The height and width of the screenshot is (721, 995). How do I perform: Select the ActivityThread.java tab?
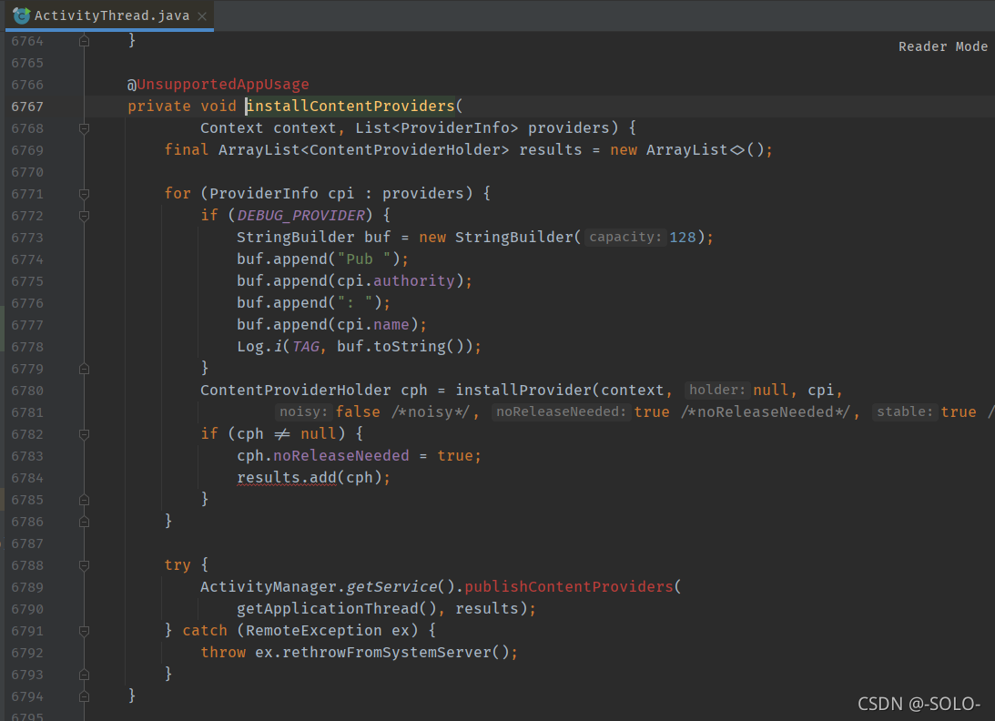click(109, 15)
